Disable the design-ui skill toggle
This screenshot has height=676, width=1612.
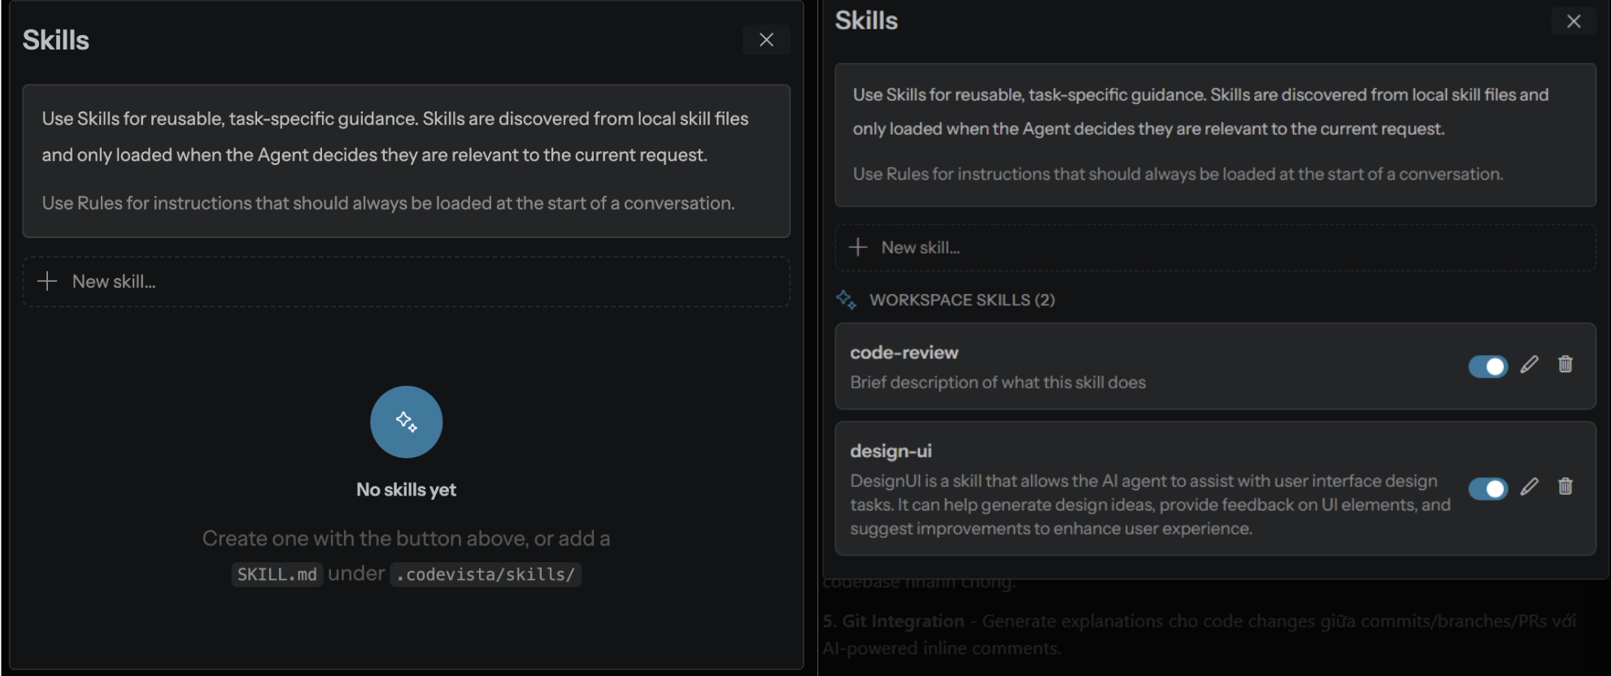[x=1488, y=488]
